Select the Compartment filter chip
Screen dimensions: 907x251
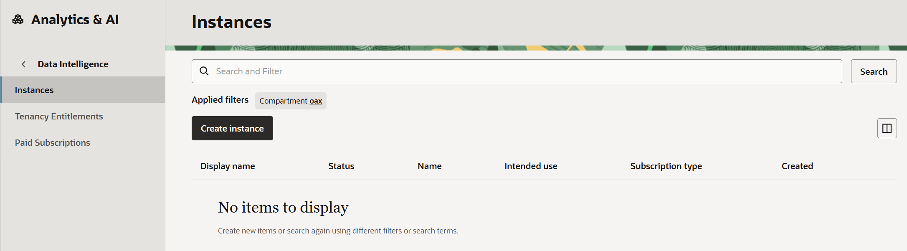(284, 101)
